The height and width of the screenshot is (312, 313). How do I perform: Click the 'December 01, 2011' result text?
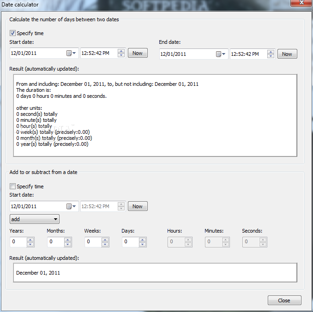[x=38, y=273]
